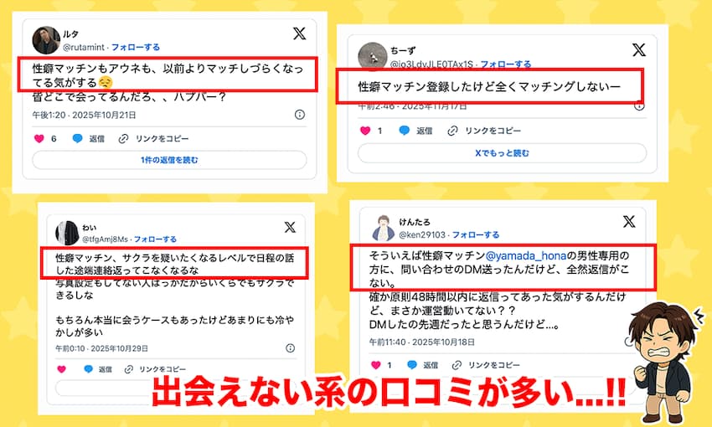The width and height of the screenshot is (712, 427).
Task: Click the X logo on ルタ's tweet
Action: pyautogui.click(x=299, y=33)
